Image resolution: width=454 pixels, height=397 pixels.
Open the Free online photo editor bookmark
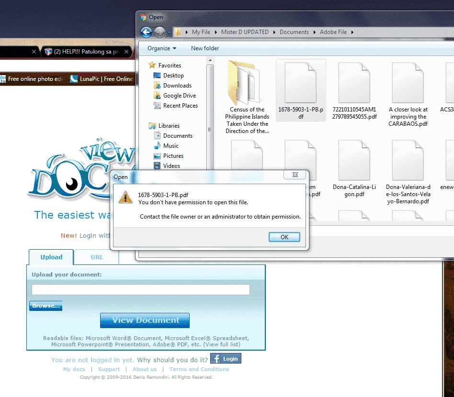[x=32, y=79]
